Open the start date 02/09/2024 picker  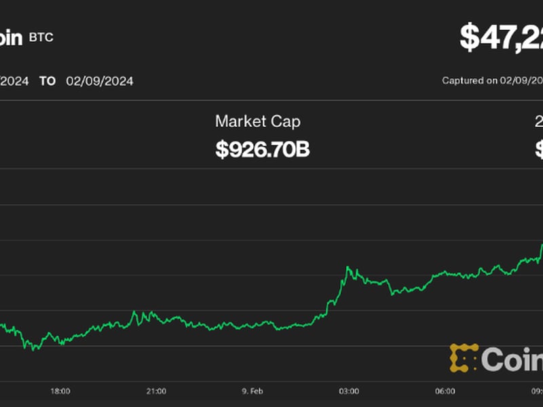14,81
